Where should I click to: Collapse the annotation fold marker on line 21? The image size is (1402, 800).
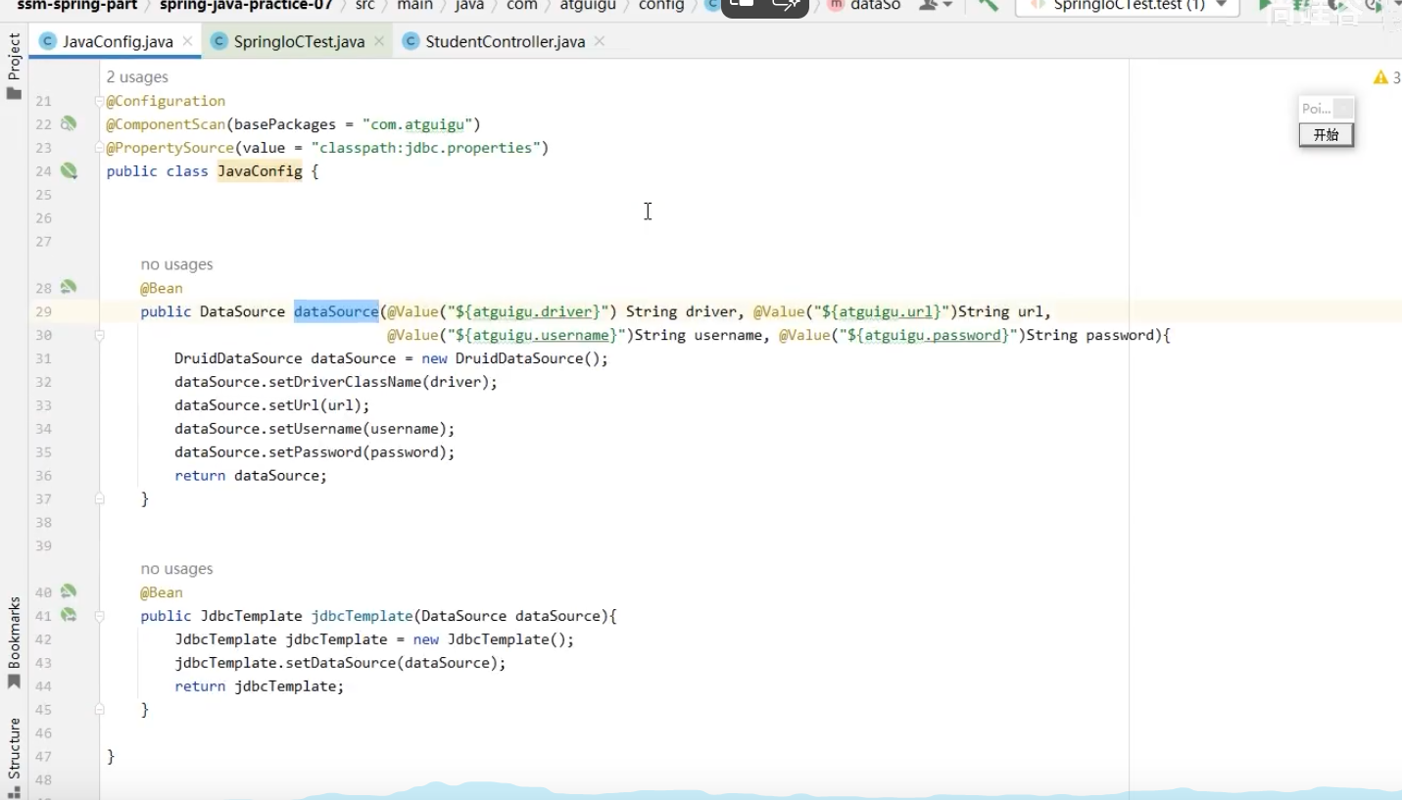[x=99, y=101]
